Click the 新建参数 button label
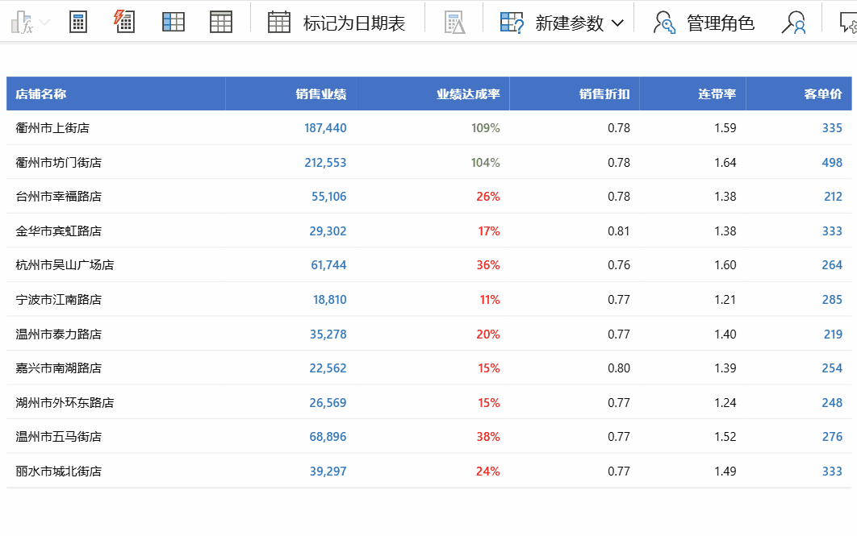 570,23
